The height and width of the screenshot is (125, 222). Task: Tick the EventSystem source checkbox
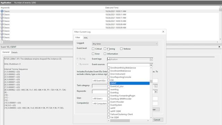click(109, 105)
